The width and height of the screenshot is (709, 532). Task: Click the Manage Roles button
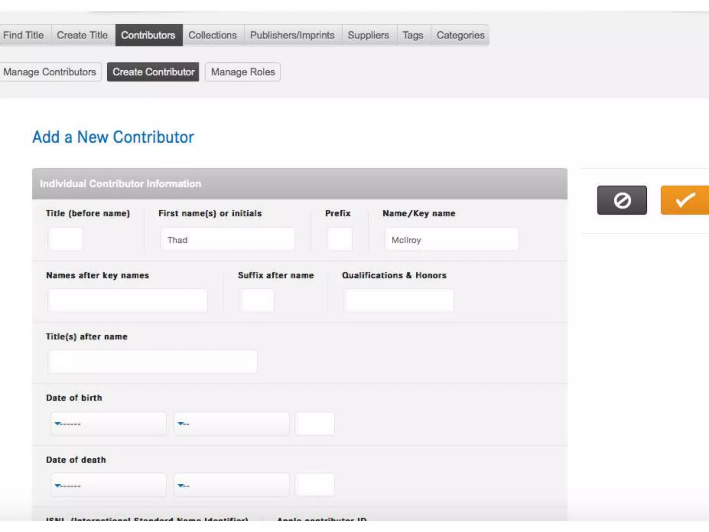point(243,72)
